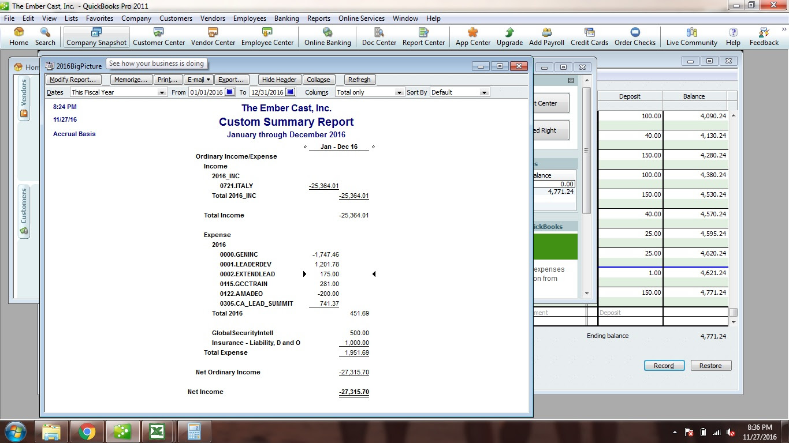Expand the Dates range dropdown
Viewport: 789px width, 443px height.
(162, 92)
